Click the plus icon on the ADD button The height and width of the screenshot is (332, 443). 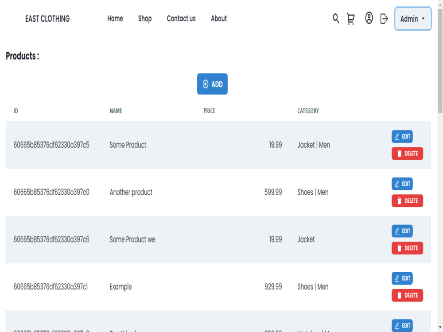click(206, 84)
